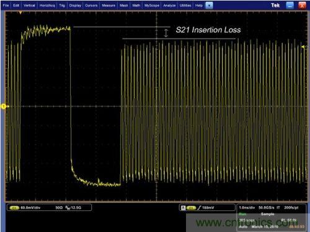
Task: Open the MyScope menu
Action: click(x=152, y=6)
